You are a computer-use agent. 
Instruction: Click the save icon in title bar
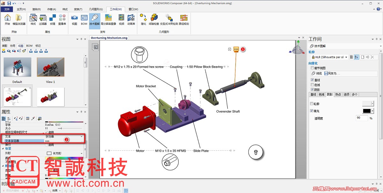pyautogui.click(x=9, y=3)
